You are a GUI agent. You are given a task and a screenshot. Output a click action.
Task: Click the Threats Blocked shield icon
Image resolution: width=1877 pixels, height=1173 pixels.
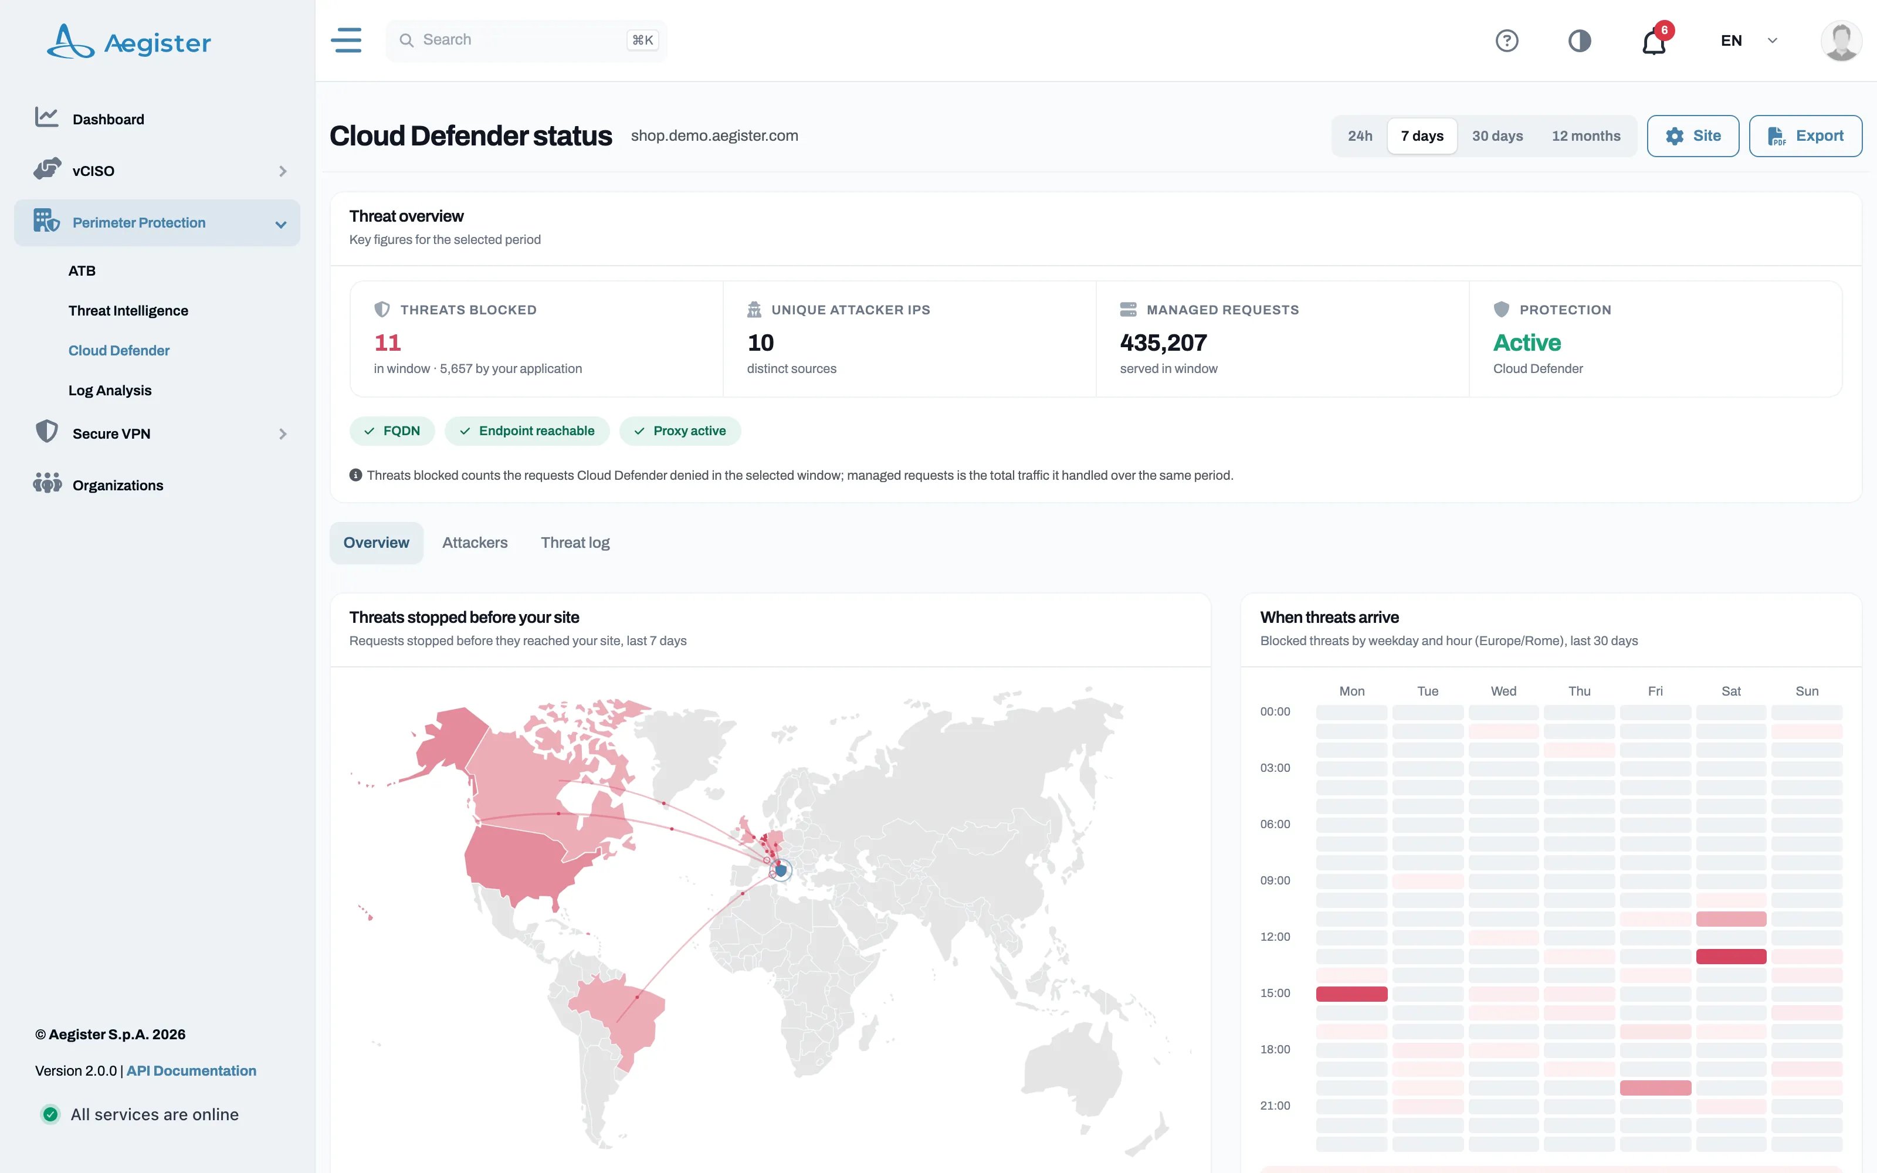(x=382, y=310)
